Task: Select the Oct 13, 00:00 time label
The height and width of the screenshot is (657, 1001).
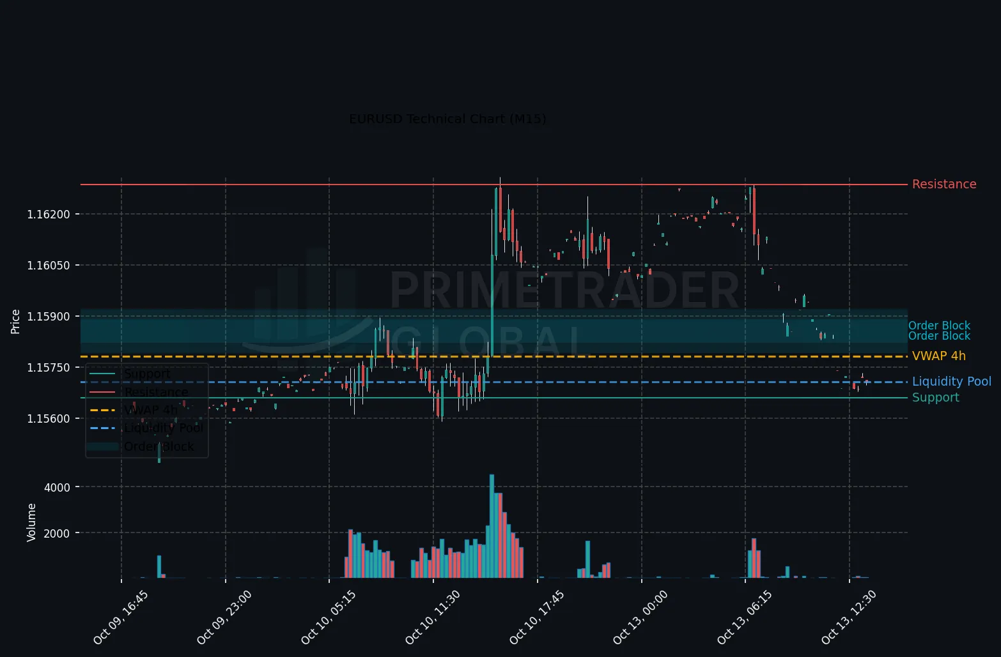Action: (x=640, y=617)
